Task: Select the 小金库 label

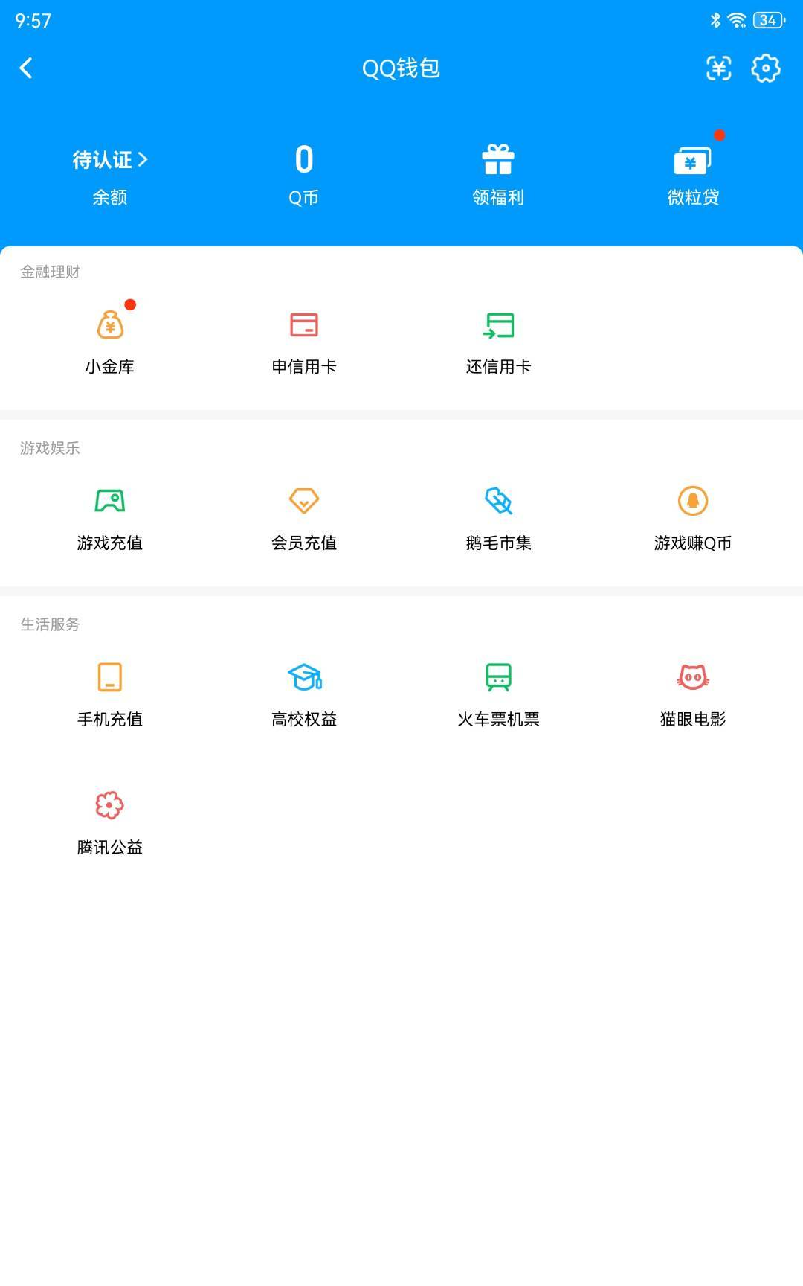Action: [110, 366]
